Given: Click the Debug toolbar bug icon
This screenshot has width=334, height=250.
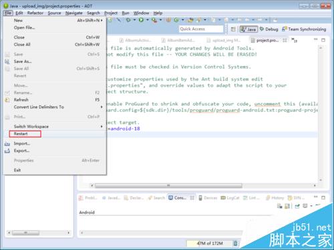Looking at the screenshot, I should coord(128,20).
